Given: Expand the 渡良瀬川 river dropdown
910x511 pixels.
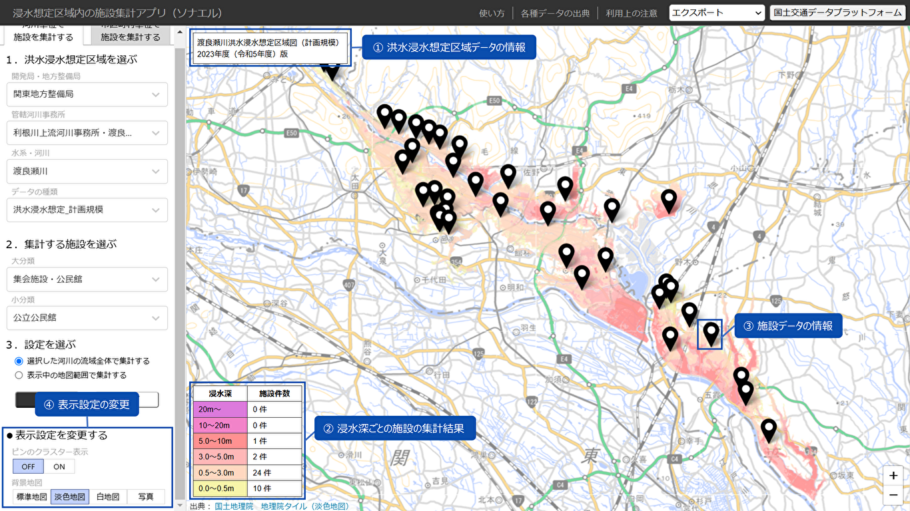Looking at the screenshot, I should pos(87,171).
